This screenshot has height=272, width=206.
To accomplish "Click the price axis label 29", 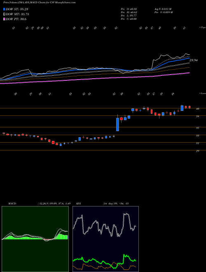I will click(x=197, y=151).
